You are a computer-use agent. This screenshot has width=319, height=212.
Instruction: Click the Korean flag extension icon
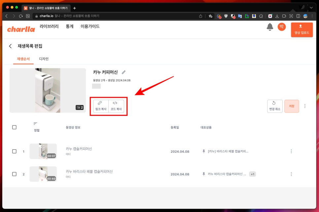pos(270,16)
